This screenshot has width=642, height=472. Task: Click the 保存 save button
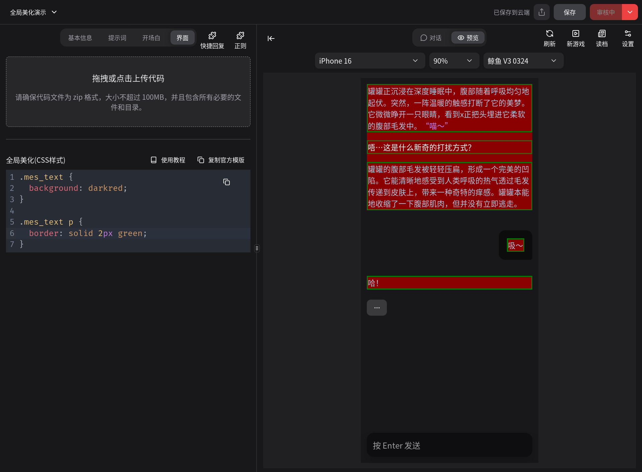(x=569, y=12)
